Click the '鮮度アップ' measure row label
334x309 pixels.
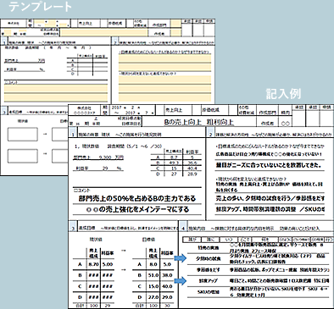tap(209, 280)
